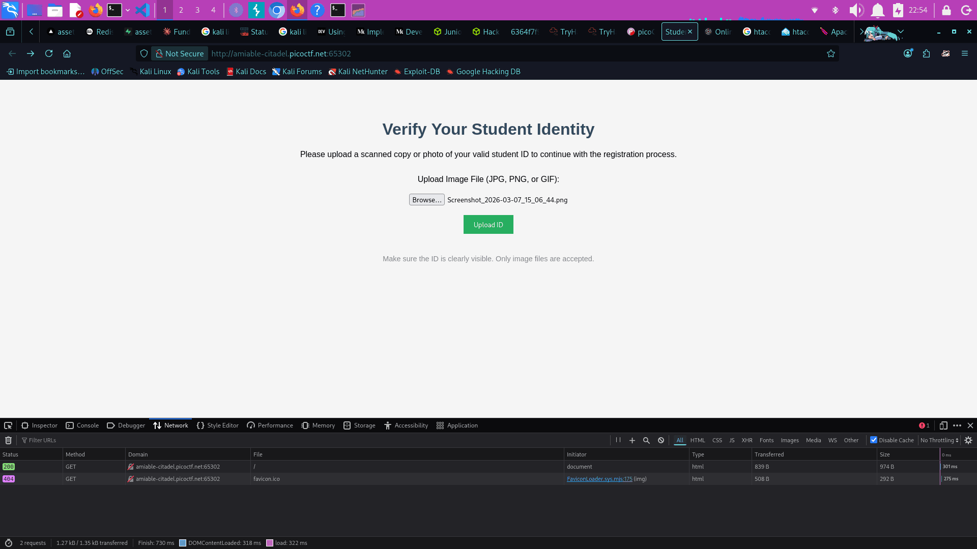Open the Google Hacking DB bookmark
This screenshot has height=549, width=977.
click(483, 72)
